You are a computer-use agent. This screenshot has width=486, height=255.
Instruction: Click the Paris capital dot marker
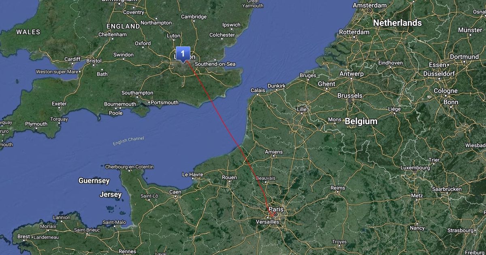coord(275,215)
